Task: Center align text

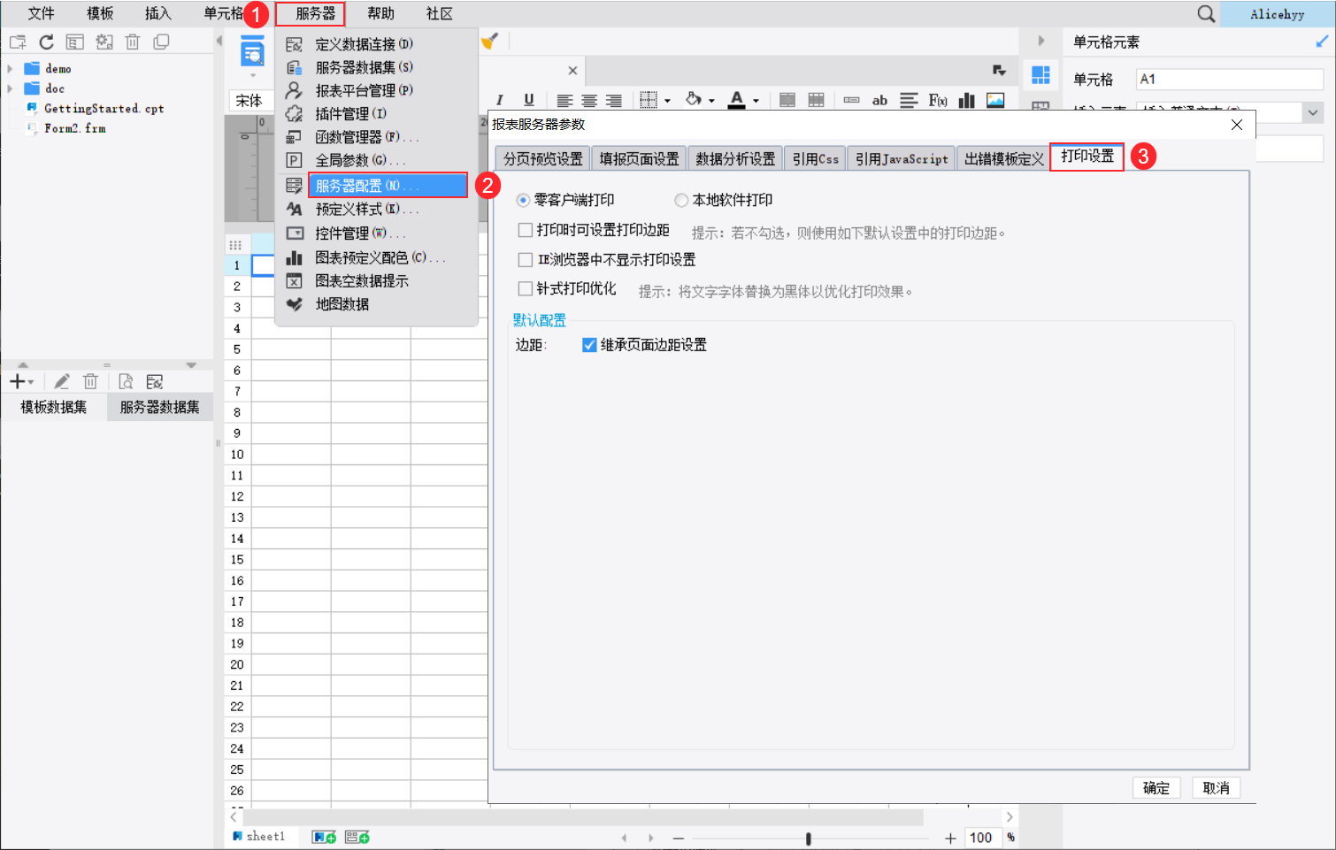Action: pyautogui.click(x=589, y=100)
